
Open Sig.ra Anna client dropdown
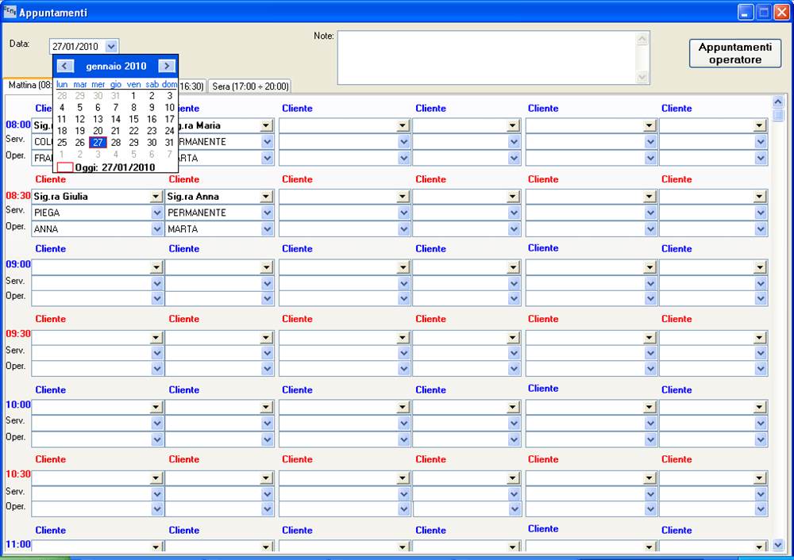(267, 197)
